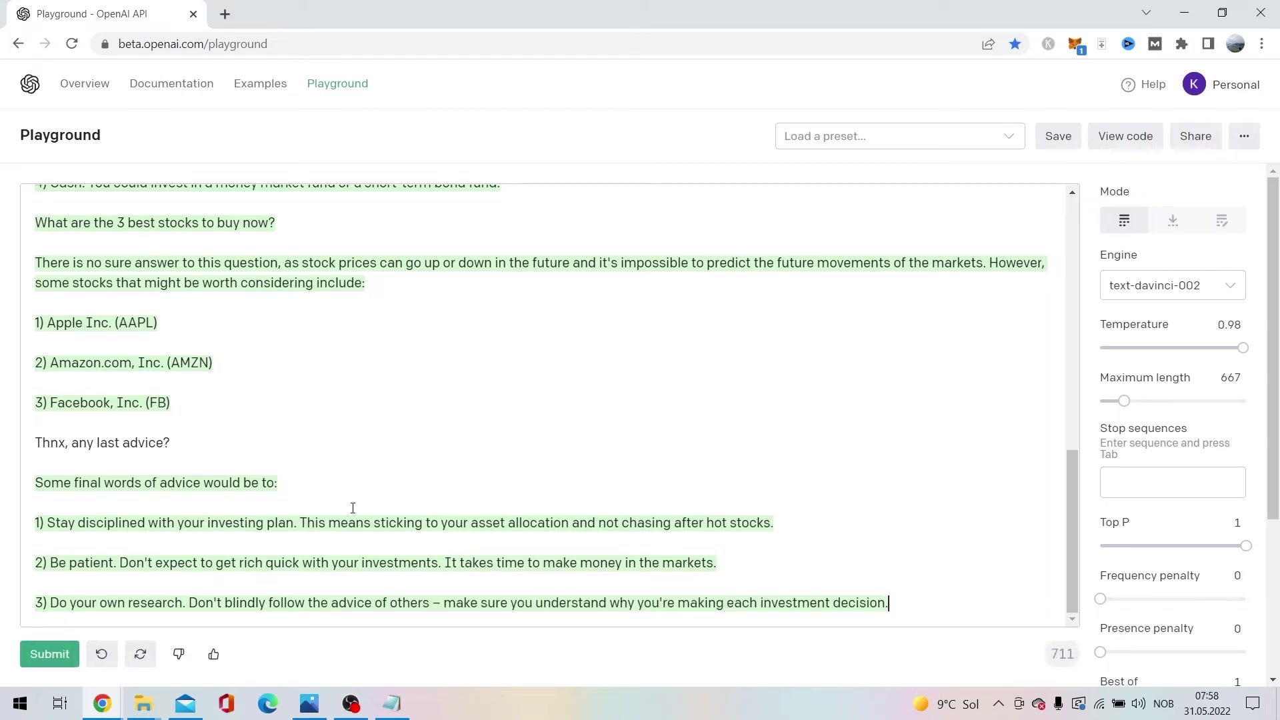This screenshot has width=1280, height=720.
Task: Bookmark star icon in address bar
Action: pyautogui.click(x=1015, y=44)
